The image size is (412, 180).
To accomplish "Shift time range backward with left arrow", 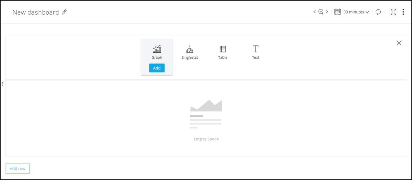I will 315,12.
